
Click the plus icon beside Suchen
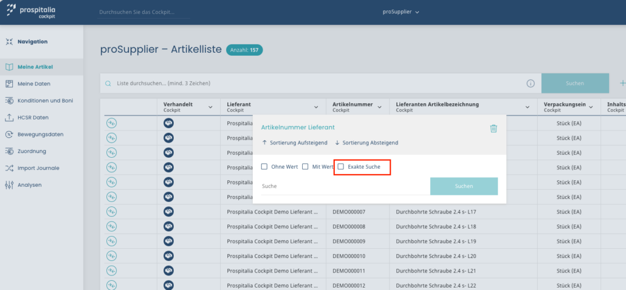(622, 83)
